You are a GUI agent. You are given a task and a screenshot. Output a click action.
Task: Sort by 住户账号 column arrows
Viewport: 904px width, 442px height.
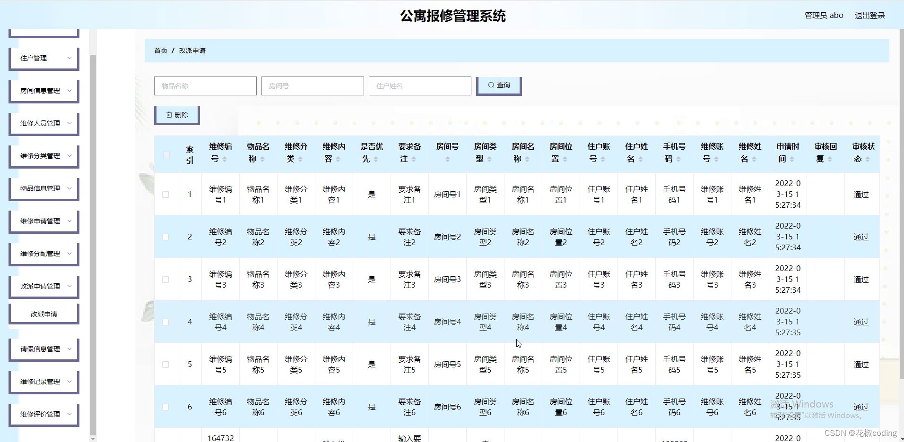(x=603, y=159)
